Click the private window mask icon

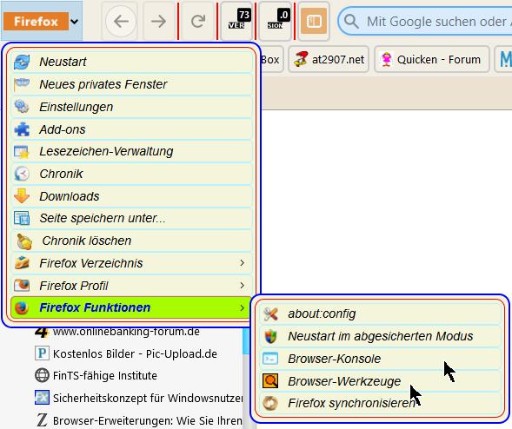coord(22,84)
